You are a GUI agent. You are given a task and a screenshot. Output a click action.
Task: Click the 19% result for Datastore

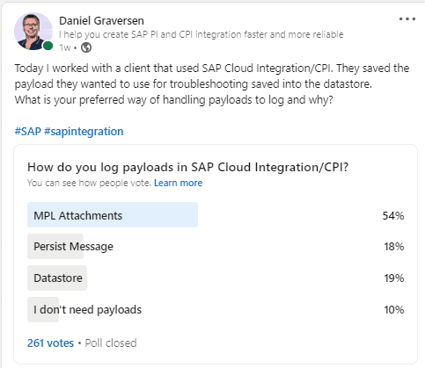coord(394,278)
